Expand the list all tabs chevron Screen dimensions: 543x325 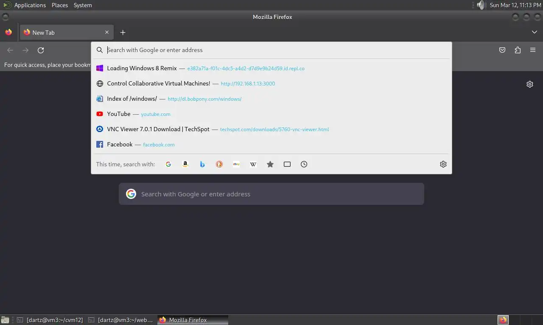(534, 32)
